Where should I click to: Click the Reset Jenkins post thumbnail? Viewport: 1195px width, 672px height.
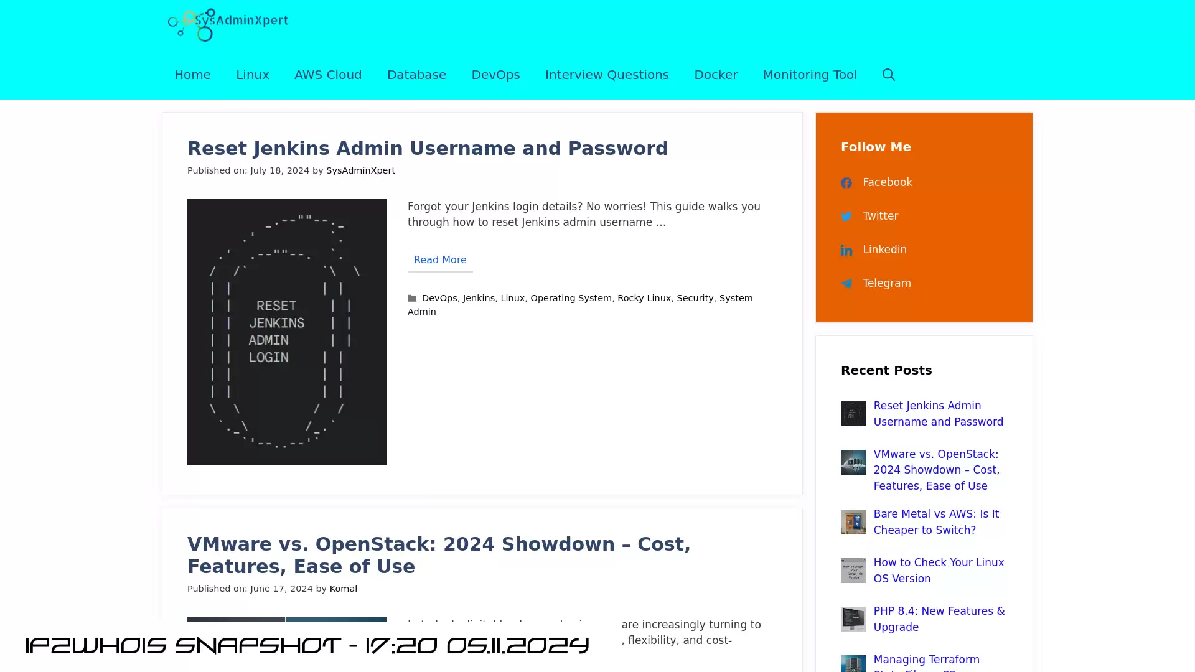click(286, 332)
